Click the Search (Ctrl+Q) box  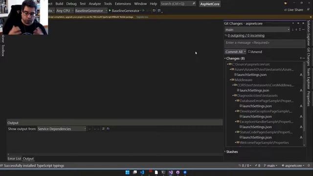coord(178,4)
